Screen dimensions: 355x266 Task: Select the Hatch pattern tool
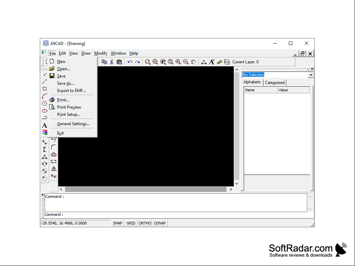click(x=45, y=132)
